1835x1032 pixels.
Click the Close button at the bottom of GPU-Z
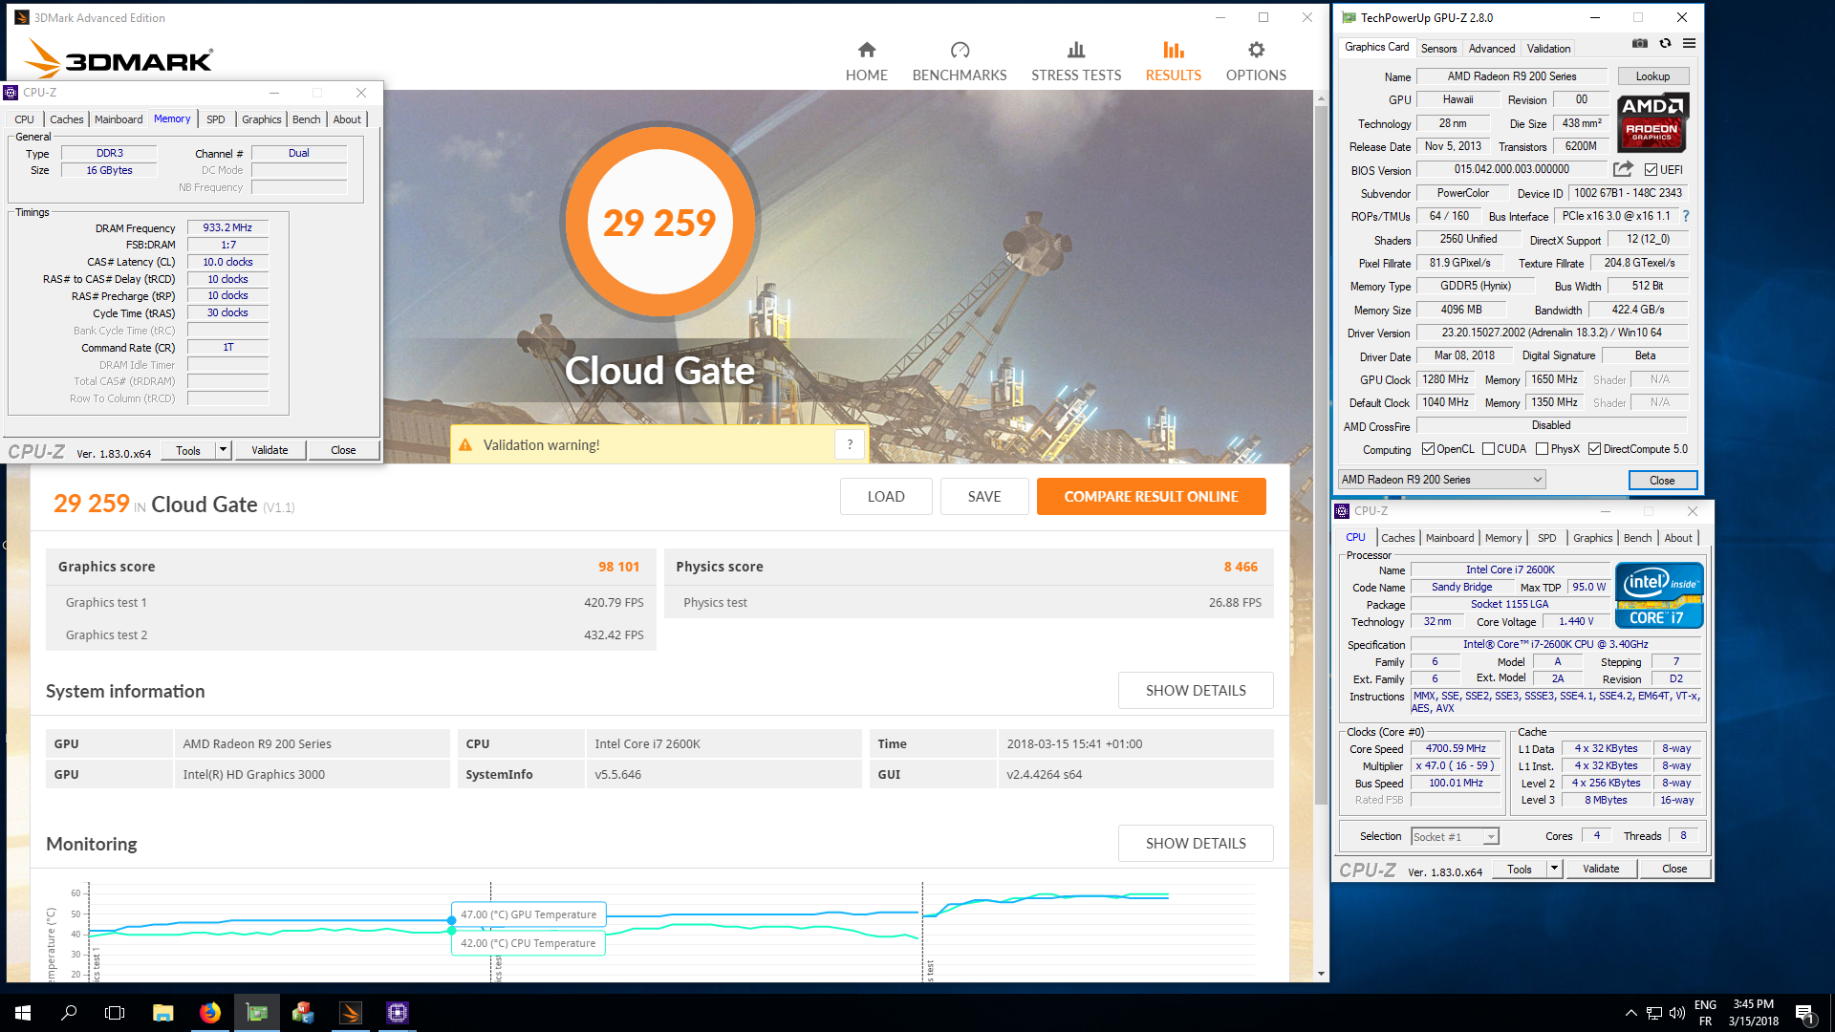click(1662, 480)
